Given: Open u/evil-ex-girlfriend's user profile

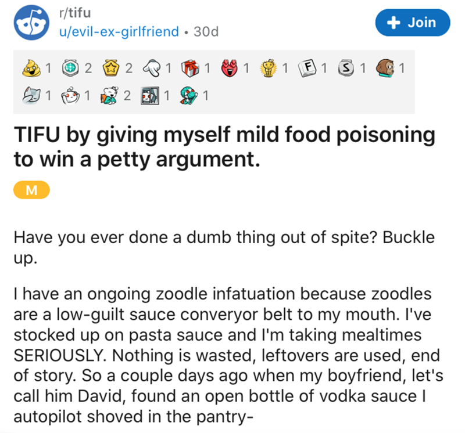Looking at the screenshot, I should point(119,31).
